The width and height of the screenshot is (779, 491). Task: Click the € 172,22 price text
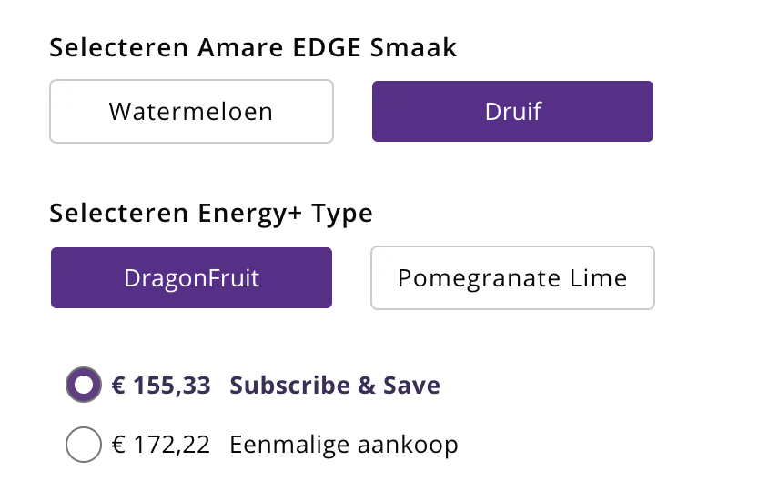(x=160, y=445)
